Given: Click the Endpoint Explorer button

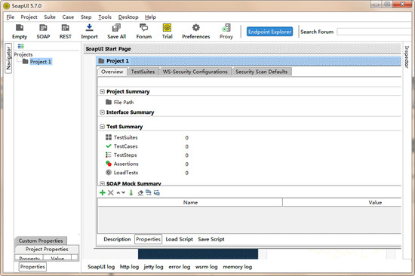Looking at the screenshot, I should (x=269, y=32).
